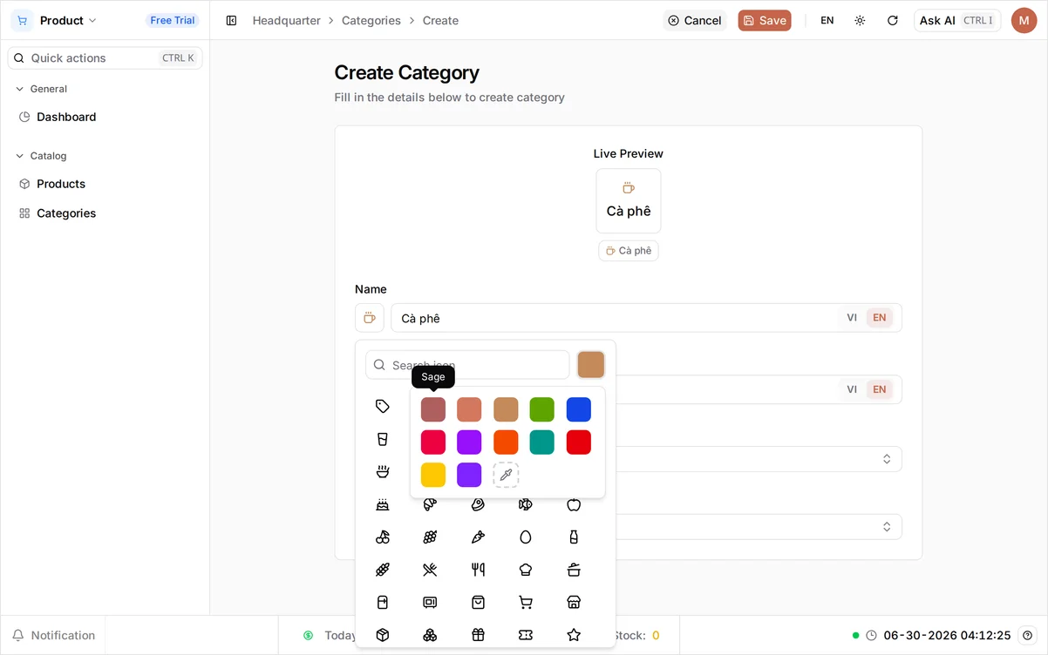Select EN on the field below Name

pos(880,389)
